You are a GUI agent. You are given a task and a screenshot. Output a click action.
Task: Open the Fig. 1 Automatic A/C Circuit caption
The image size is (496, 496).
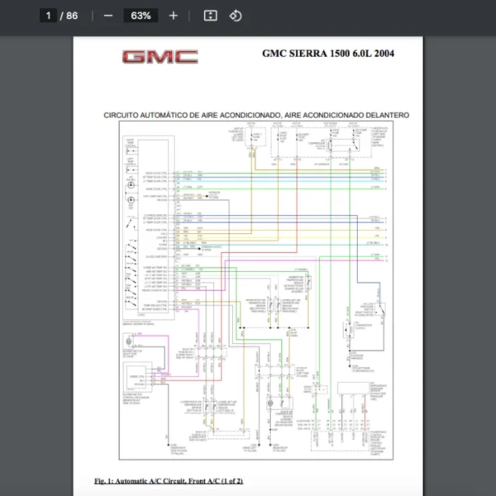pos(169,481)
